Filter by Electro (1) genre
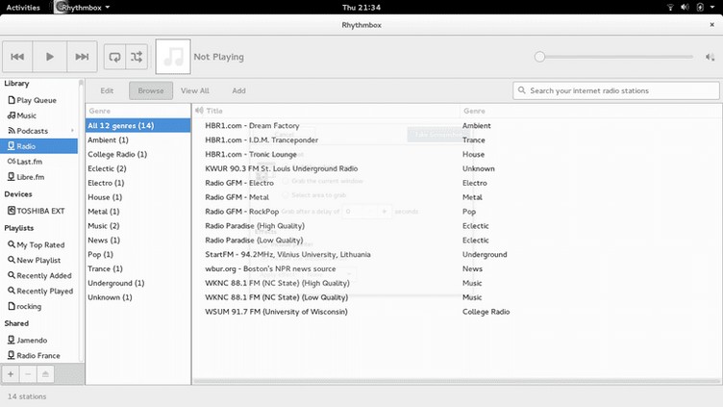723x407 pixels. 137,183
